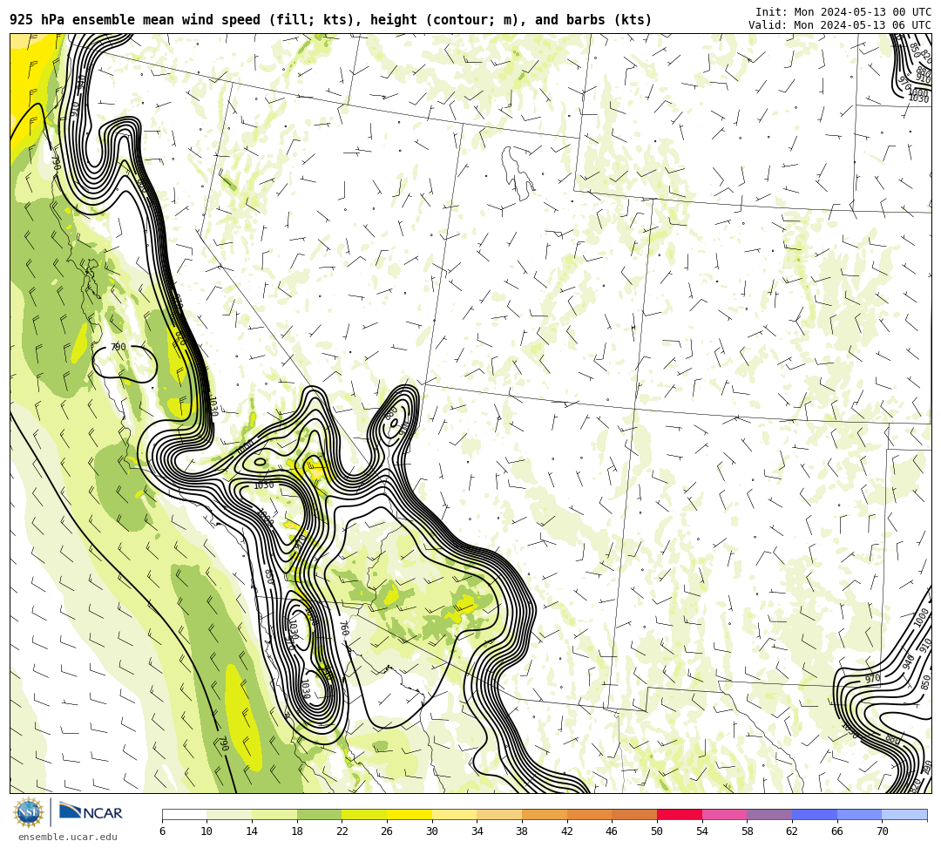941x848 pixels.
Task: Click the colorbar tick label '54'
Action: (702, 831)
